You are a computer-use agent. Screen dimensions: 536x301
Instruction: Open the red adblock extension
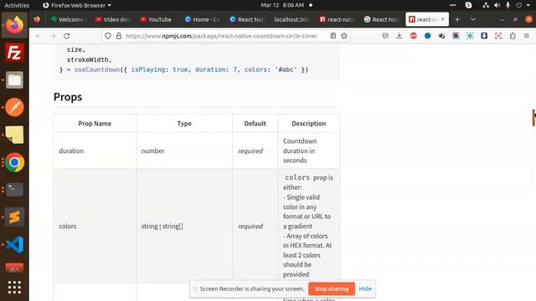tap(413, 36)
